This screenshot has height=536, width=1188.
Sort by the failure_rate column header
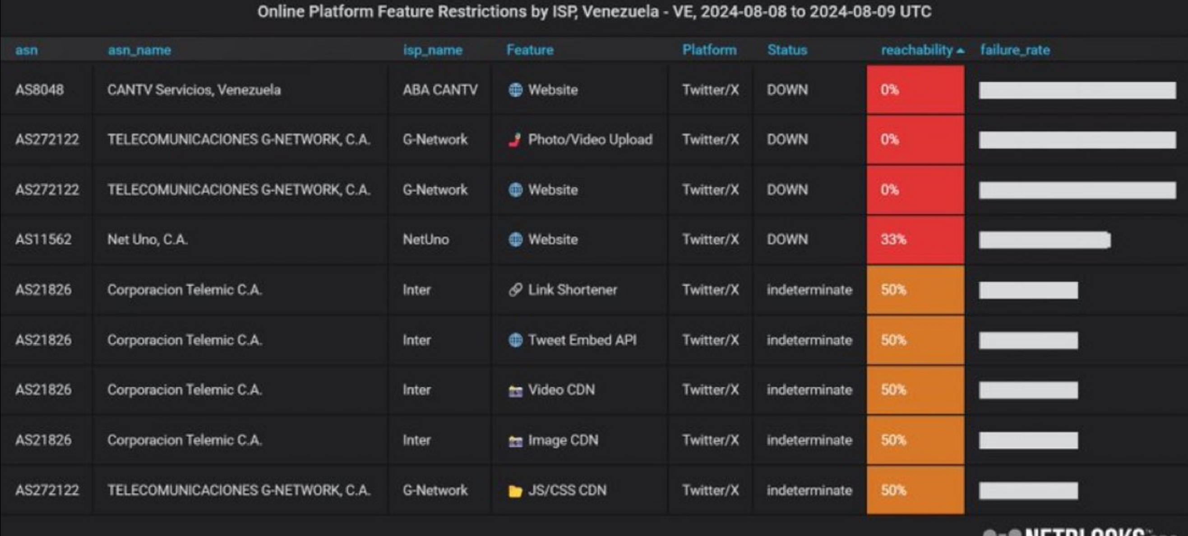[x=1015, y=50]
